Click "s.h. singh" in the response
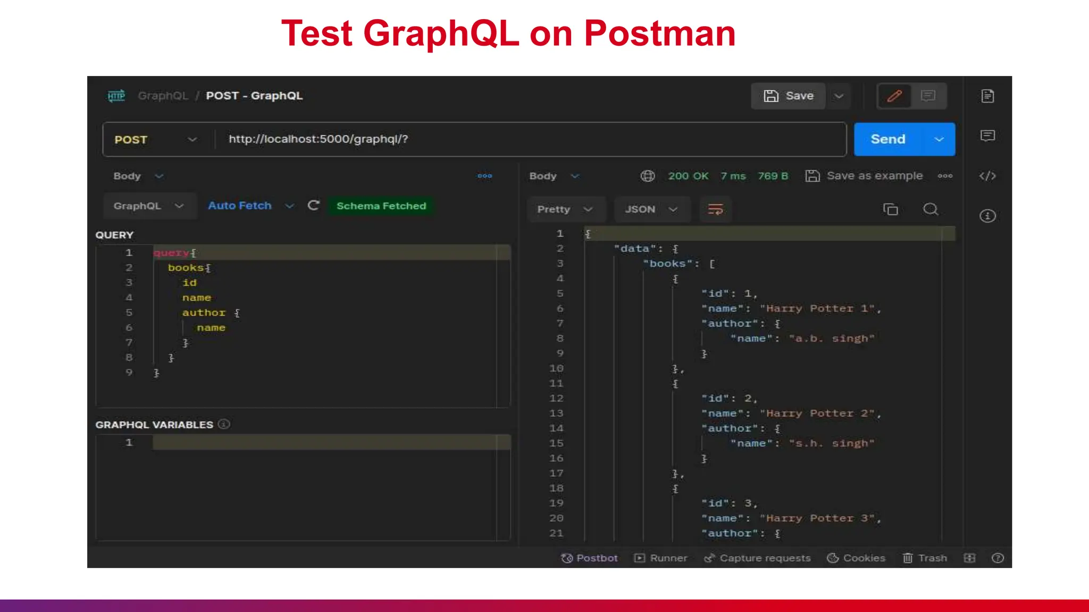The width and height of the screenshot is (1089, 612). 832,443
